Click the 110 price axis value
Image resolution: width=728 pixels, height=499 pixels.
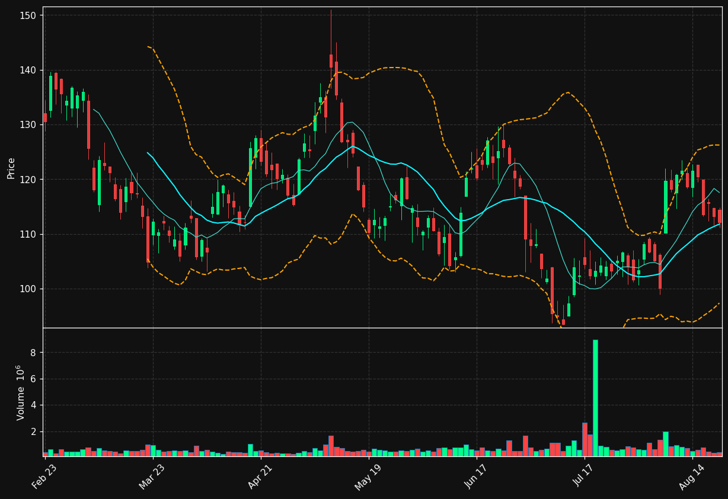click(x=28, y=234)
